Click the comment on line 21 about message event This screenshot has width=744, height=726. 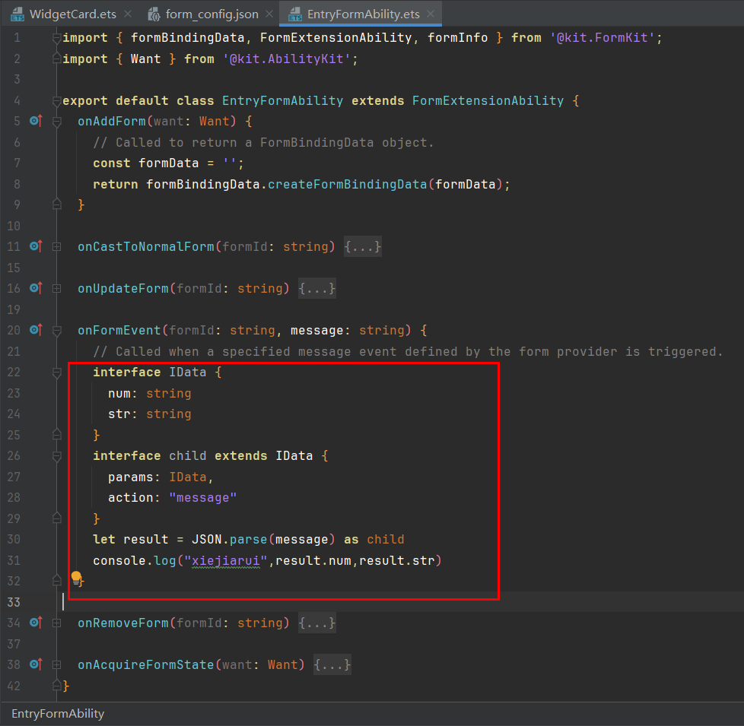(x=408, y=351)
